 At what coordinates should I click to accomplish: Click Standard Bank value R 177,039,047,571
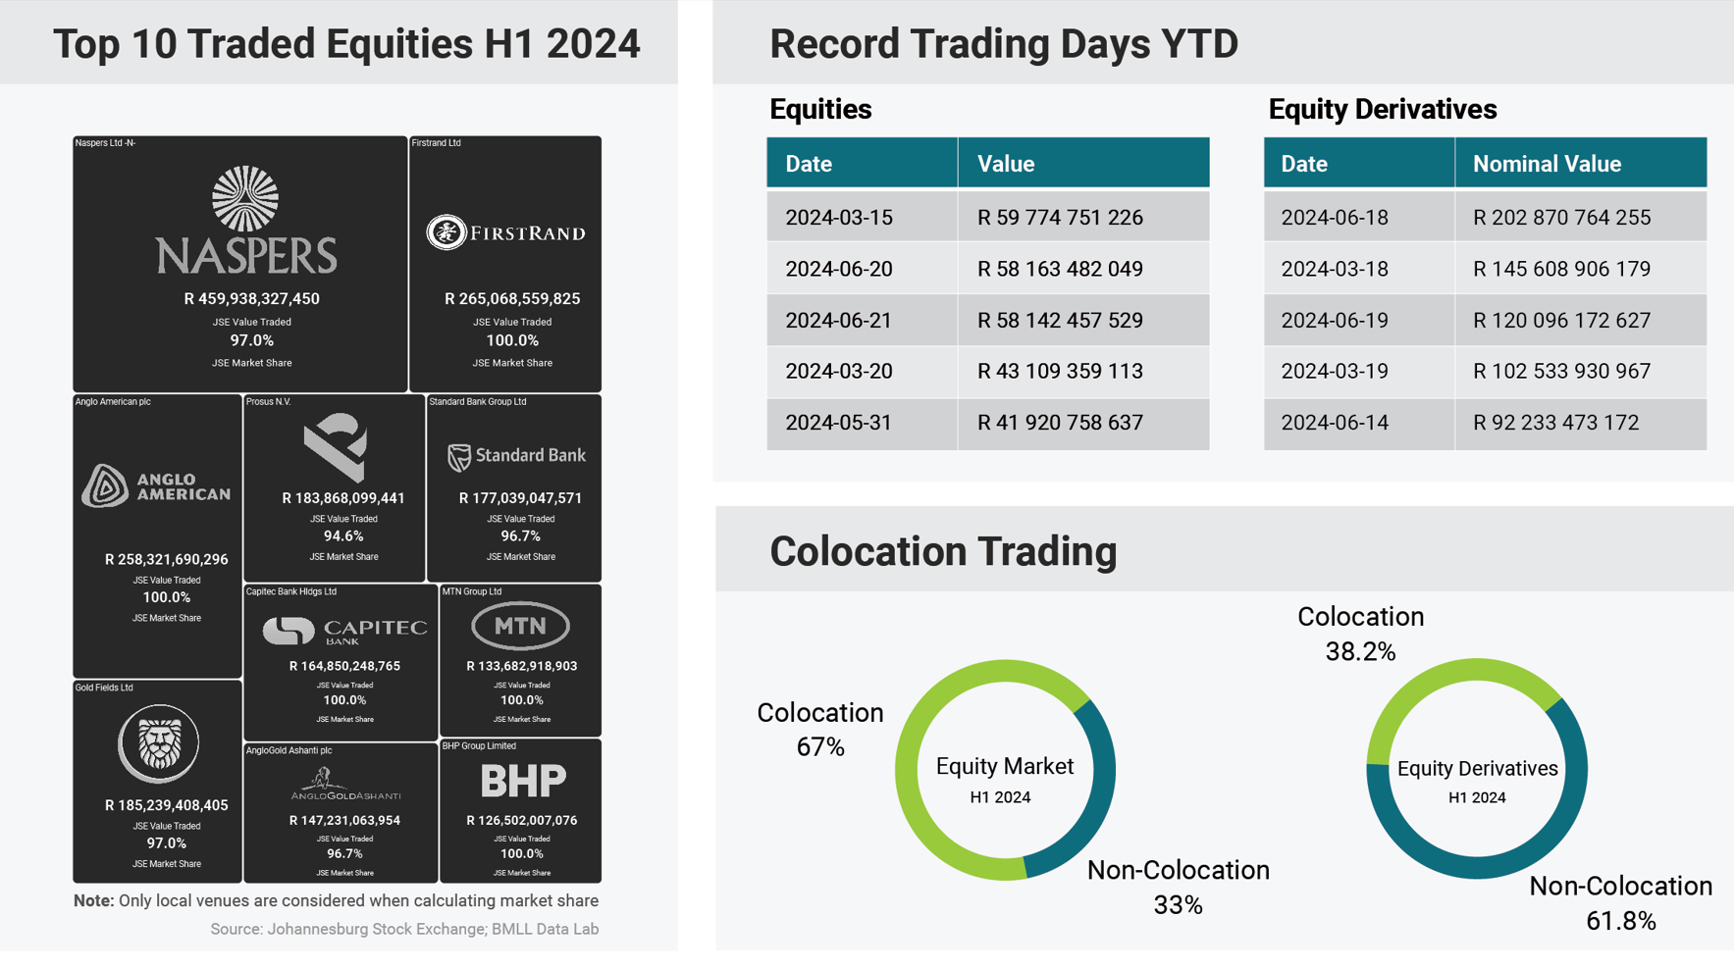coord(521,498)
